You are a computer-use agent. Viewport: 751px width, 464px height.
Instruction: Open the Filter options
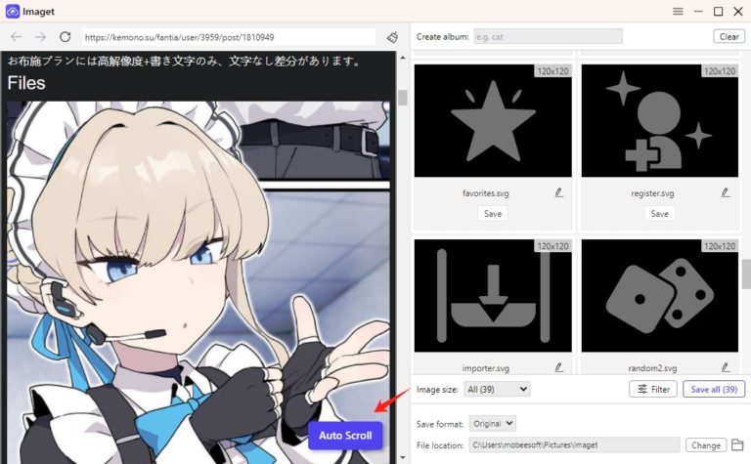(x=652, y=389)
